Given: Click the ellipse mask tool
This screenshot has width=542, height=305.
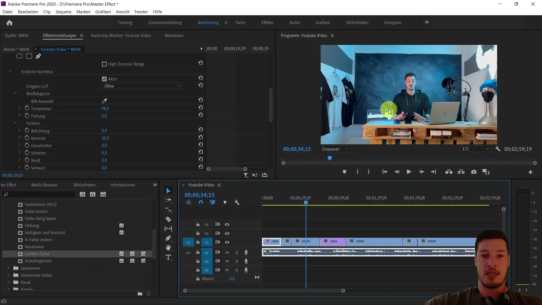Looking at the screenshot, I should pyautogui.click(x=19, y=56).
